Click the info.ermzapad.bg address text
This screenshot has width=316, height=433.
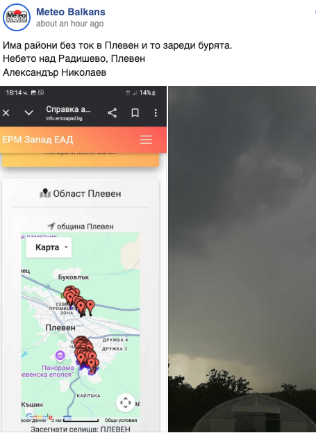click(64, 118)
